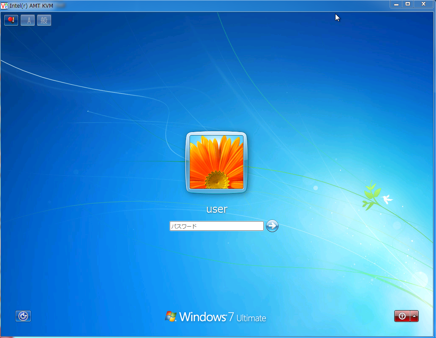This screenshot has height=338, width=436.
Task: Select the user flower account picture
Action: [x=217, y=162]
